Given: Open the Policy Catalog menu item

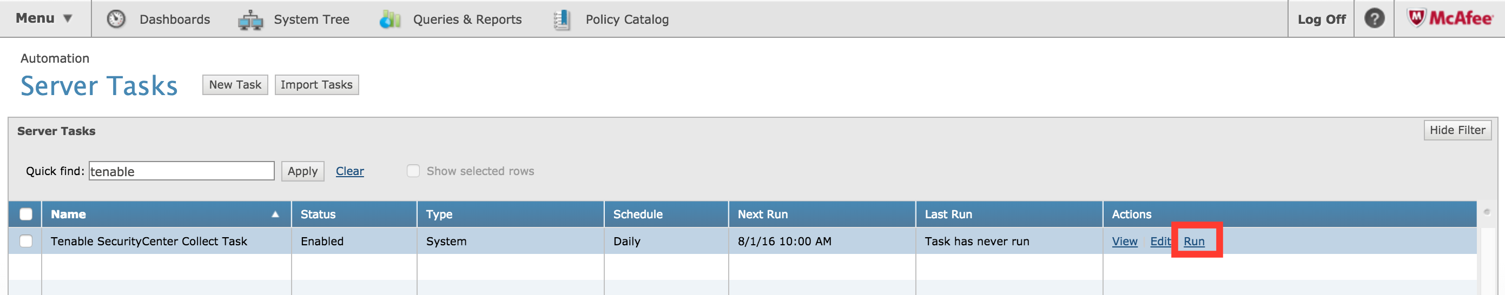Looking at the screenshot, I should point(626,19).
